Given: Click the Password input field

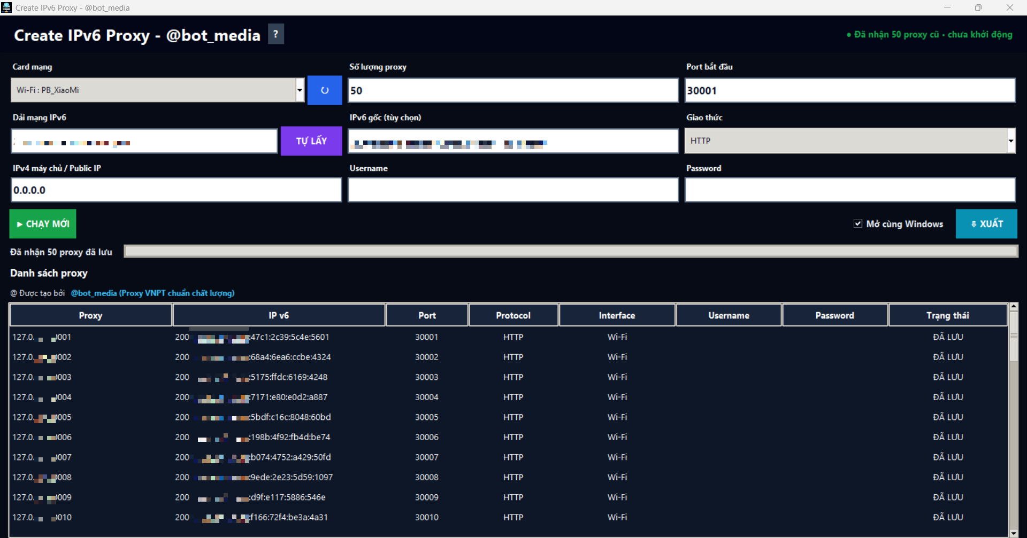Looking at the screenshot, I should click(850, 190).
